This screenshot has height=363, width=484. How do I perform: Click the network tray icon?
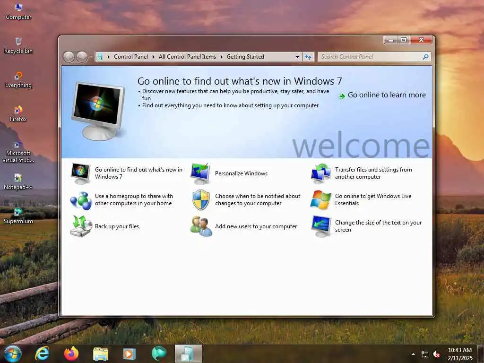pos(425,354)
